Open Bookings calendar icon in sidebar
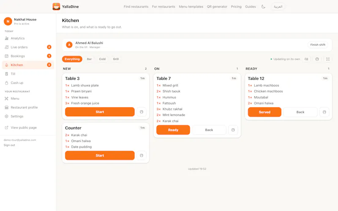338x211 pixels. click(7, 56)
